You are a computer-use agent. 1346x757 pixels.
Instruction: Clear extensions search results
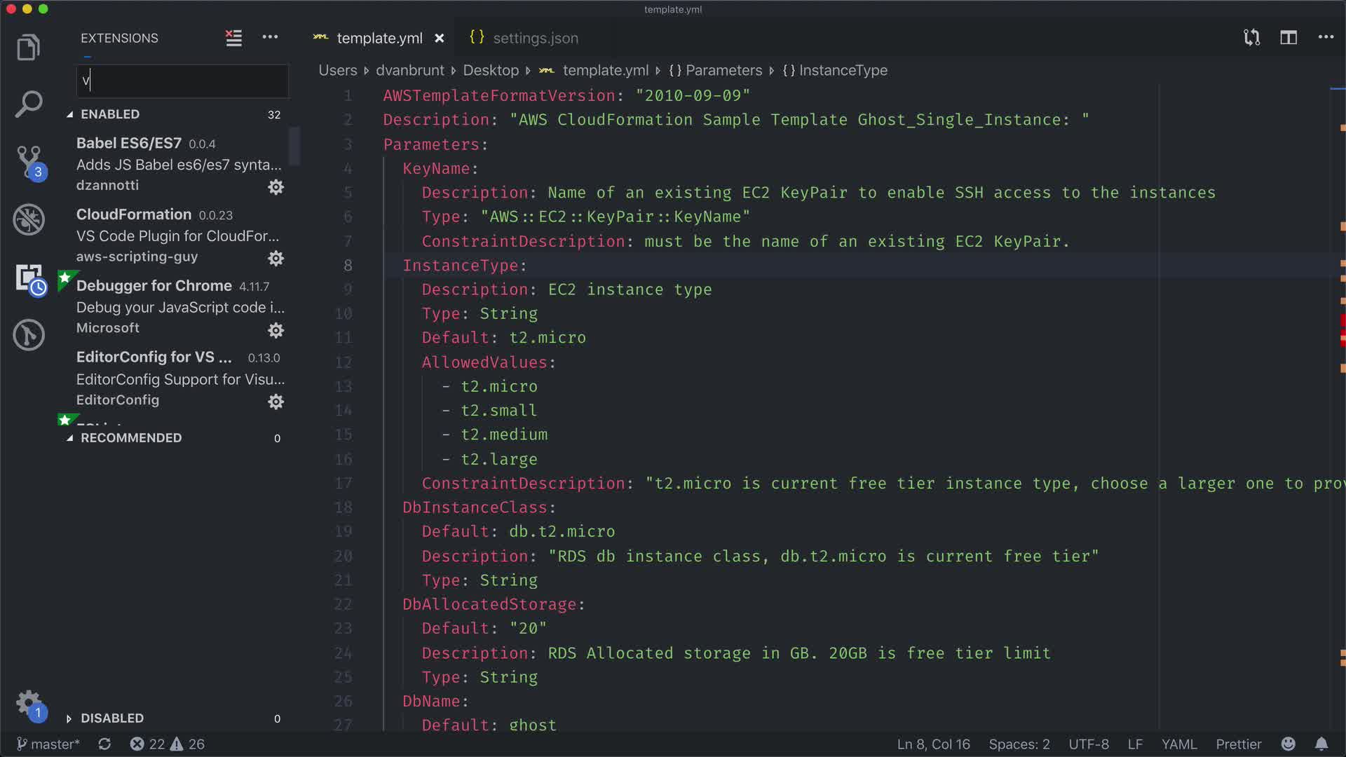click(x=233, y=38)
